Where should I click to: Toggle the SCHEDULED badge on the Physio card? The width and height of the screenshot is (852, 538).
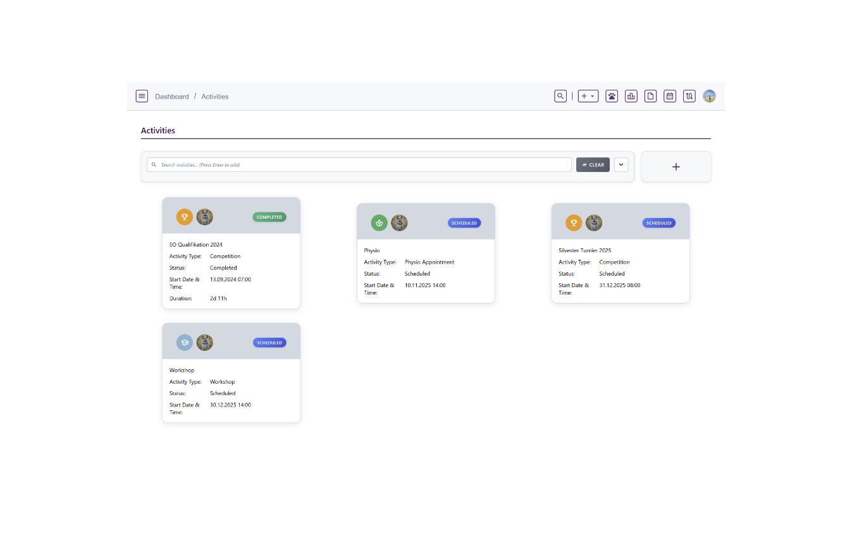tap(464, 223)
